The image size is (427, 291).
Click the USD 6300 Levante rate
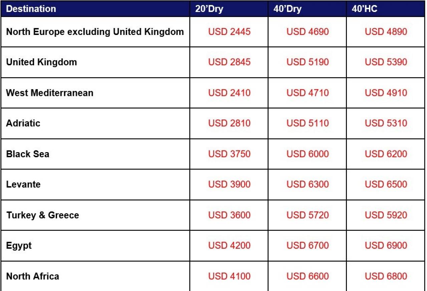[x=308, y=184]
